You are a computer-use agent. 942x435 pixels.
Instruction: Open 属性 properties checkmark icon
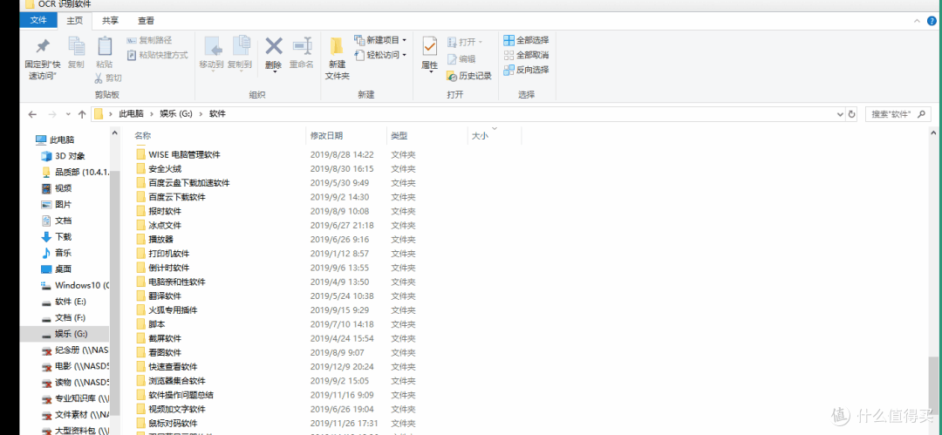[429, 46]
